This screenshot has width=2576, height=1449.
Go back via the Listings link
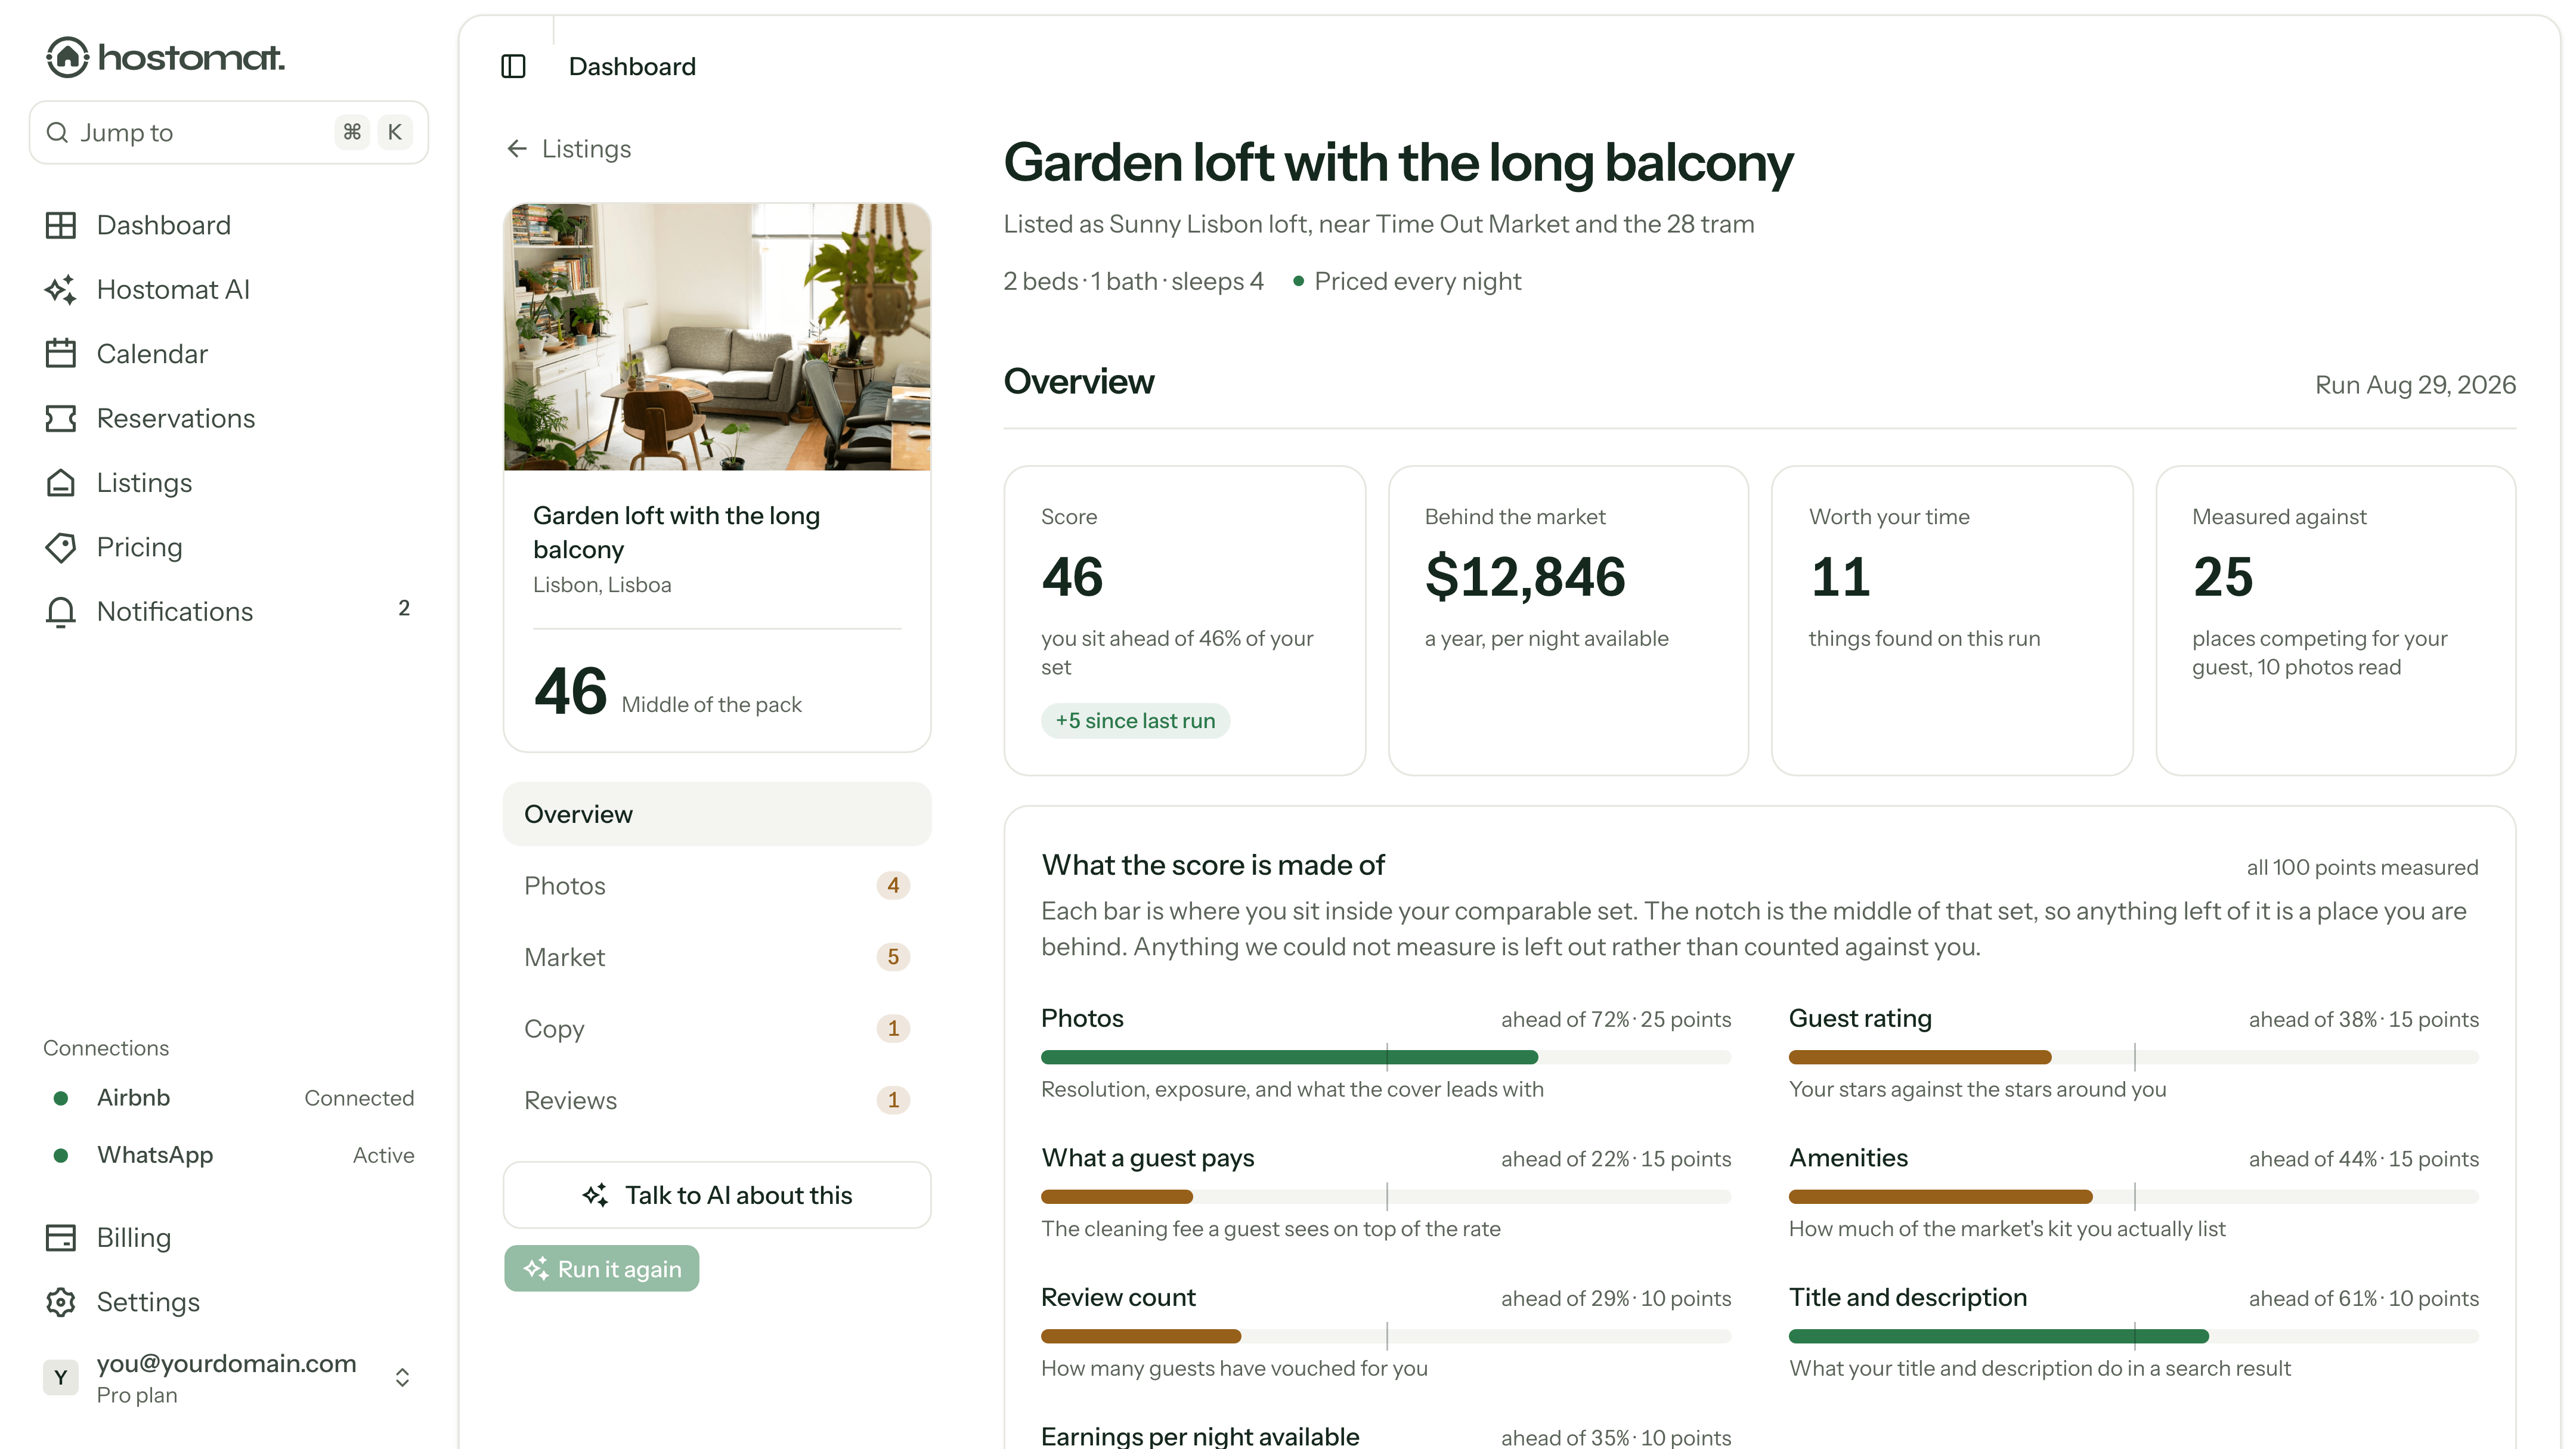pyautogui.click(x=569, y=149)
